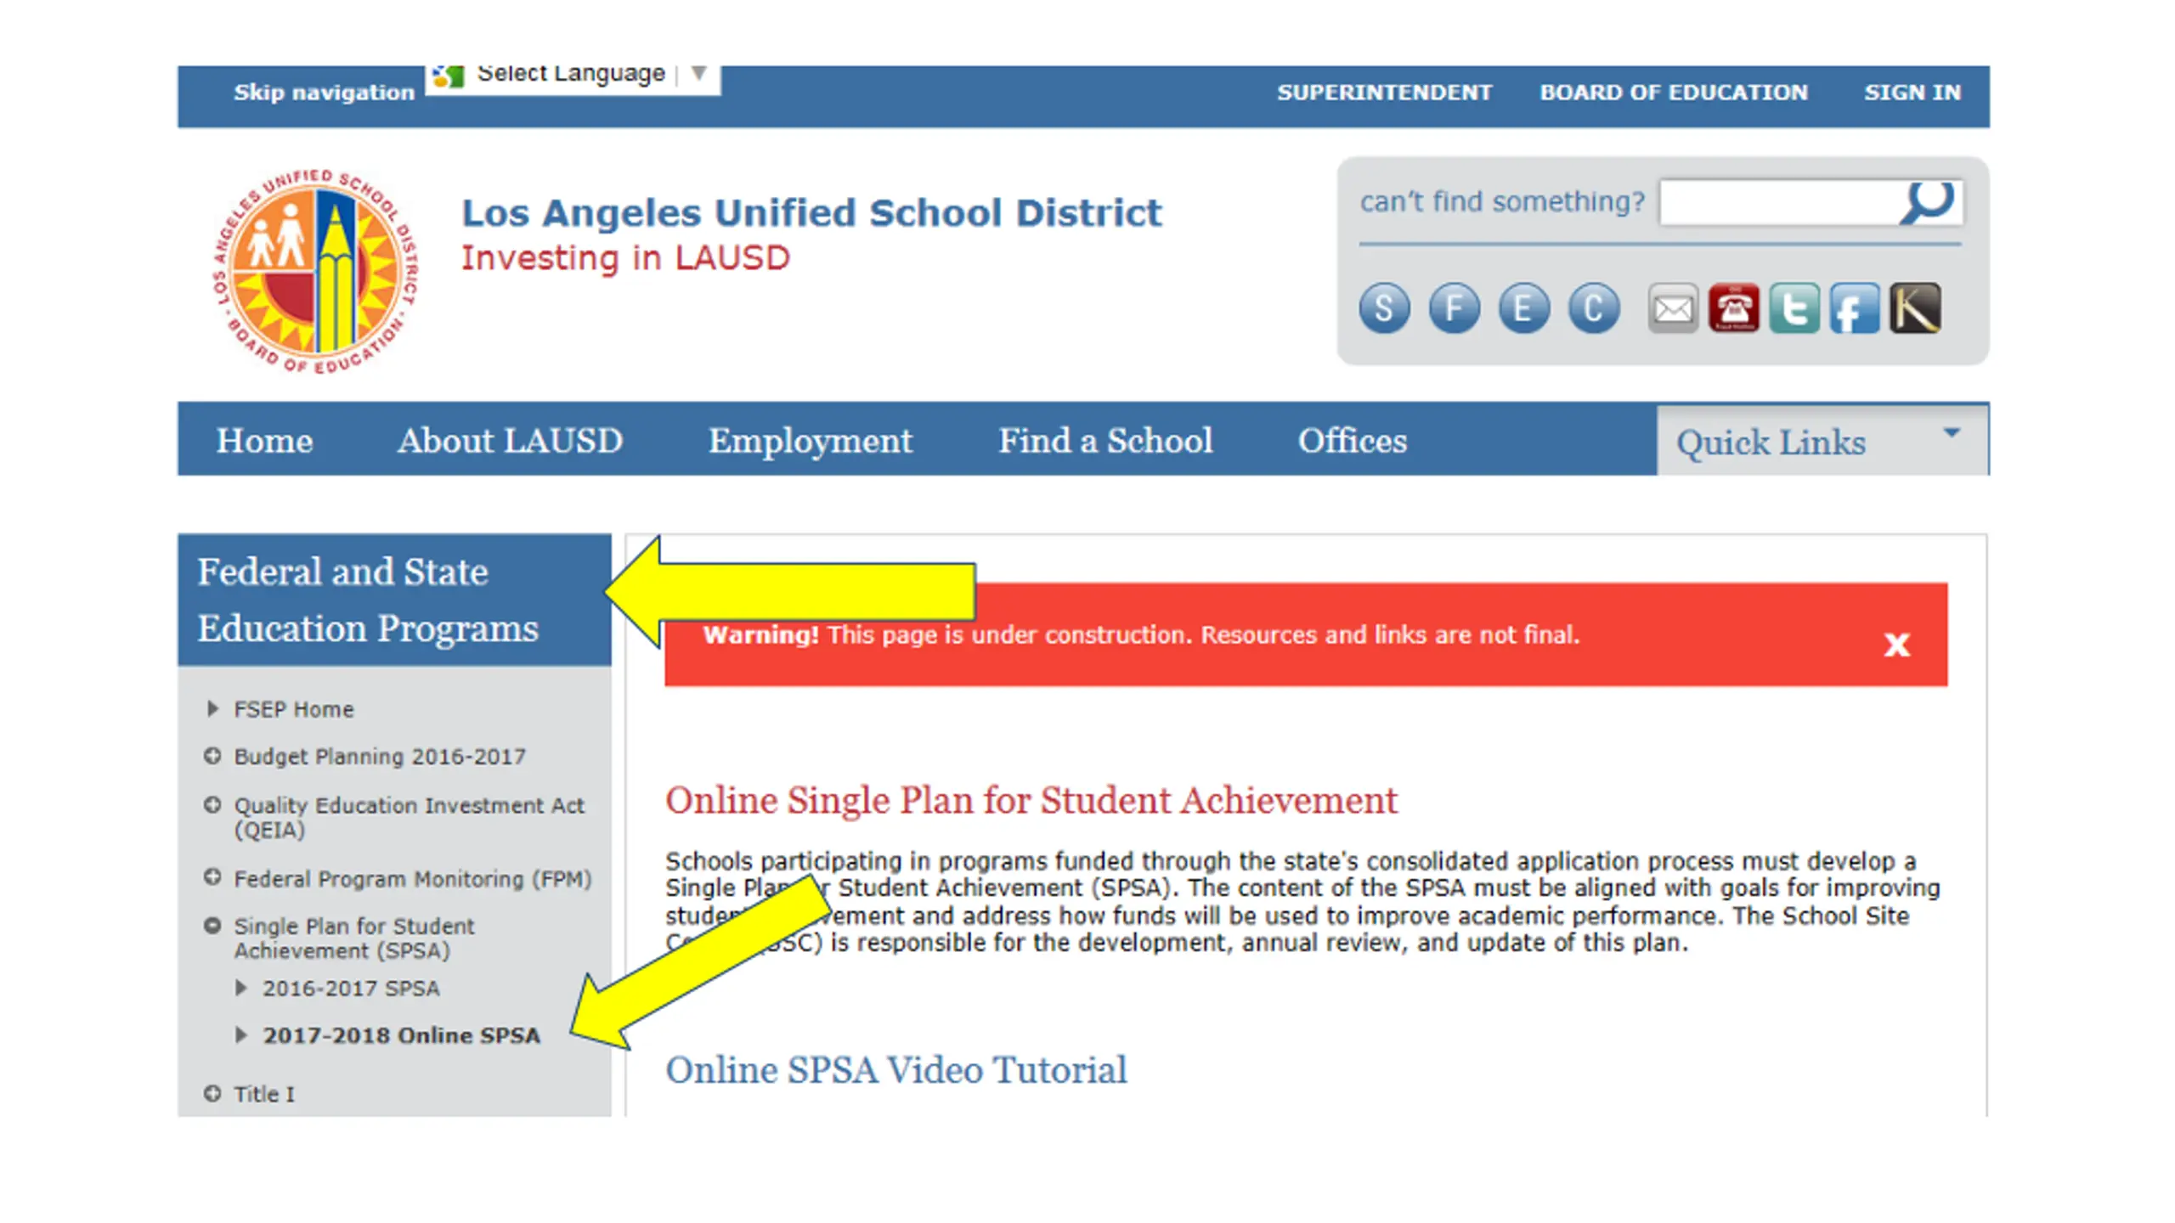
Task: Open Quality Education Investment Act (QEIA)
Action: pos(410,817)
